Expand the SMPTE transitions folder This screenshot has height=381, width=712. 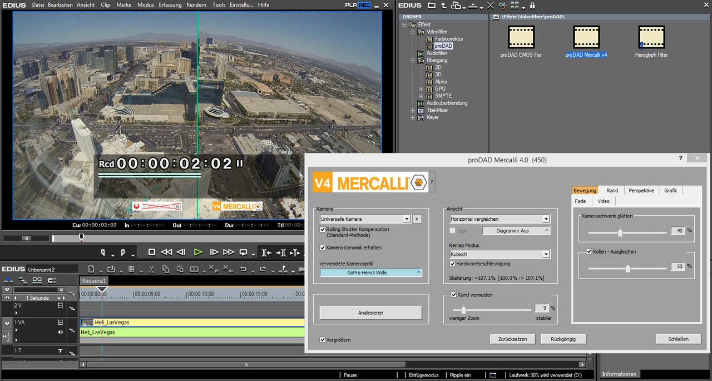421,96
